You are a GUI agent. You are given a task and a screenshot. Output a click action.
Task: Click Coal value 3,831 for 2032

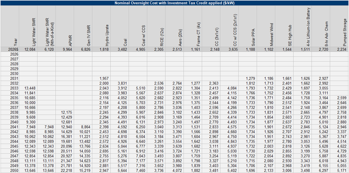(122, 83)
